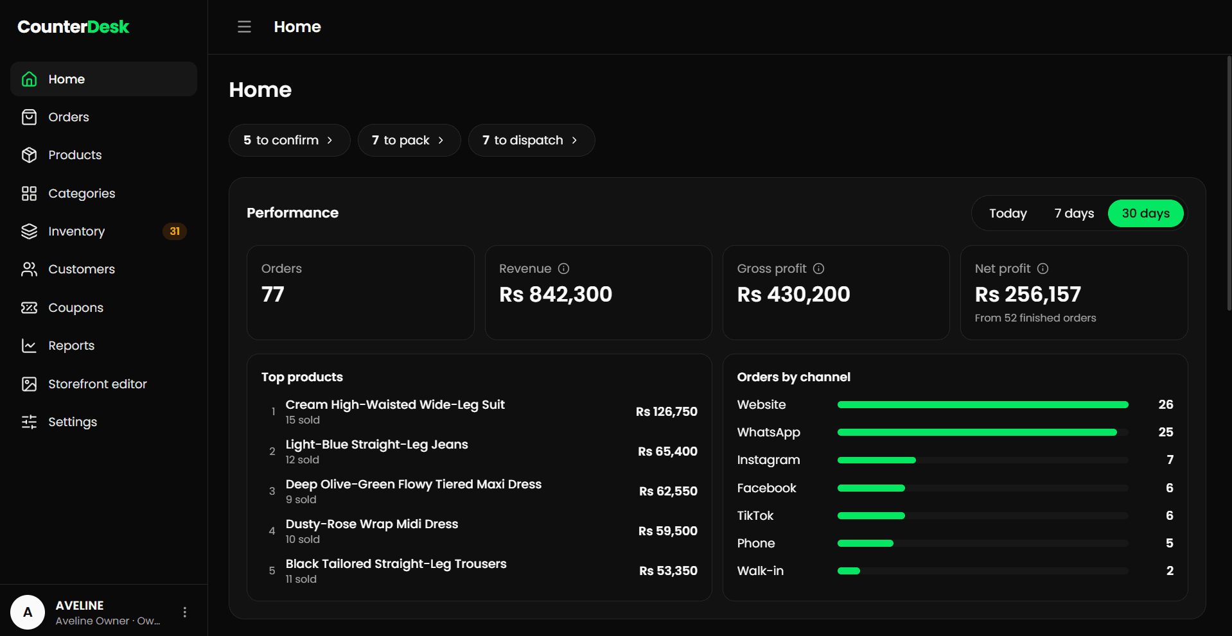Click the Aveline avatar circle
The image size is (1232, 636).
click(x=28, y=612)
